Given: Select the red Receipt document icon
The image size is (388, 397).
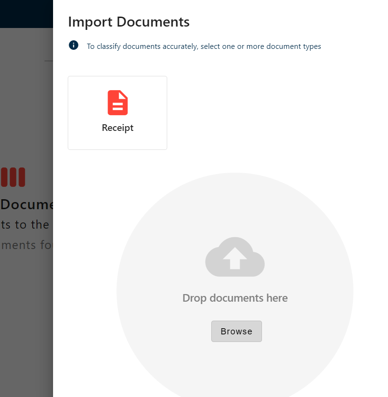Looking at the screenshot, I should (x=117, y=102).
